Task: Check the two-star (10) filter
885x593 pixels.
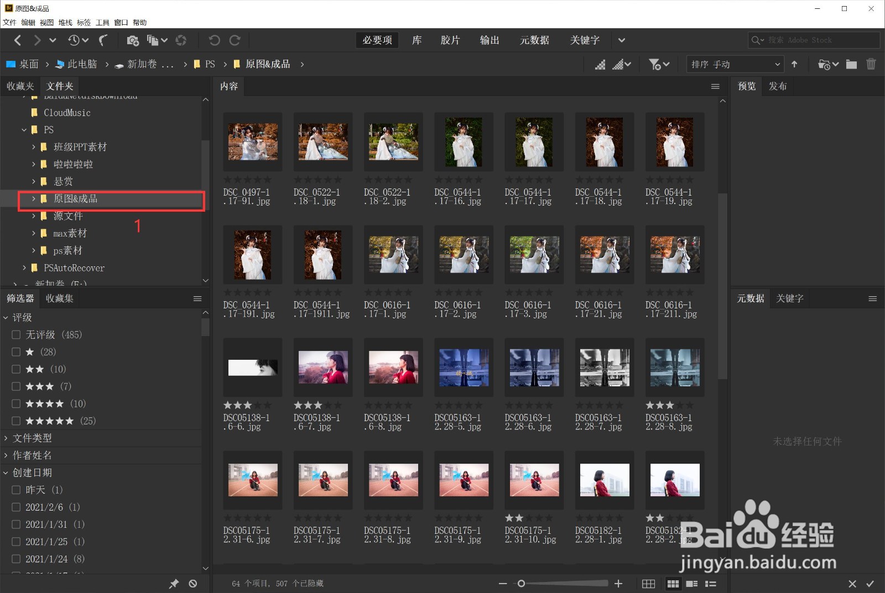Action: click(16, 369)
